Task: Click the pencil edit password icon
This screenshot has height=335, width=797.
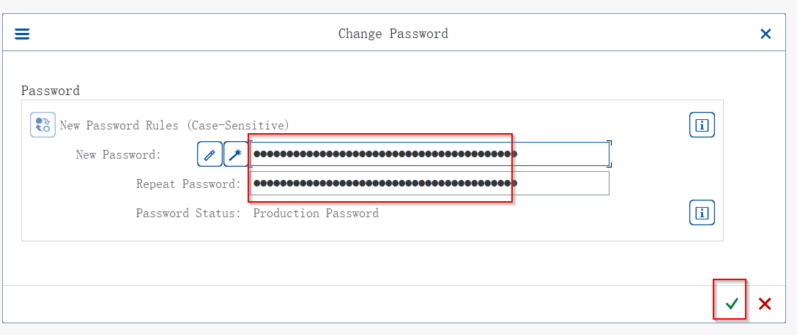Action: point(210,154)
